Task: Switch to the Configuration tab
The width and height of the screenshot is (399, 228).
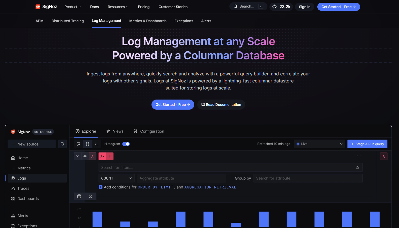Action: (x=149, y=131)
